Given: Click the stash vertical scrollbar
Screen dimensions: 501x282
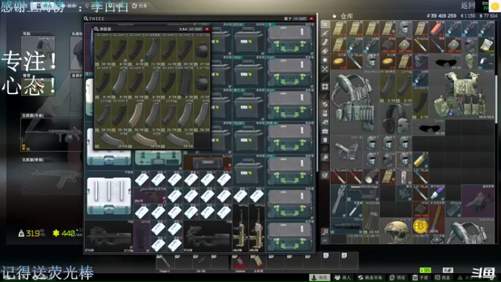Looking at the screenshot, I should tap(496, 99).
